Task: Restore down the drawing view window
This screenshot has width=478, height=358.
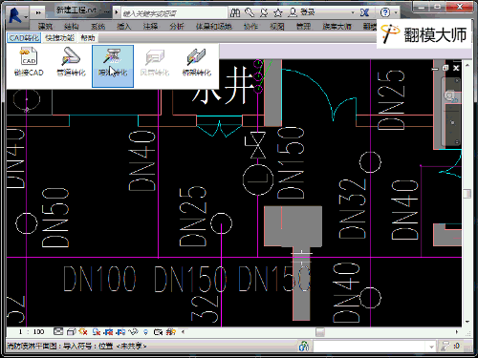Action: [x=445, y=68]
